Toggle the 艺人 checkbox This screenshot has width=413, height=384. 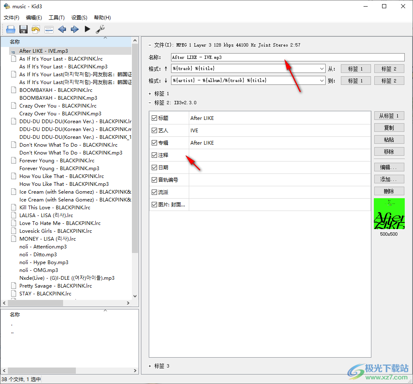154,131
